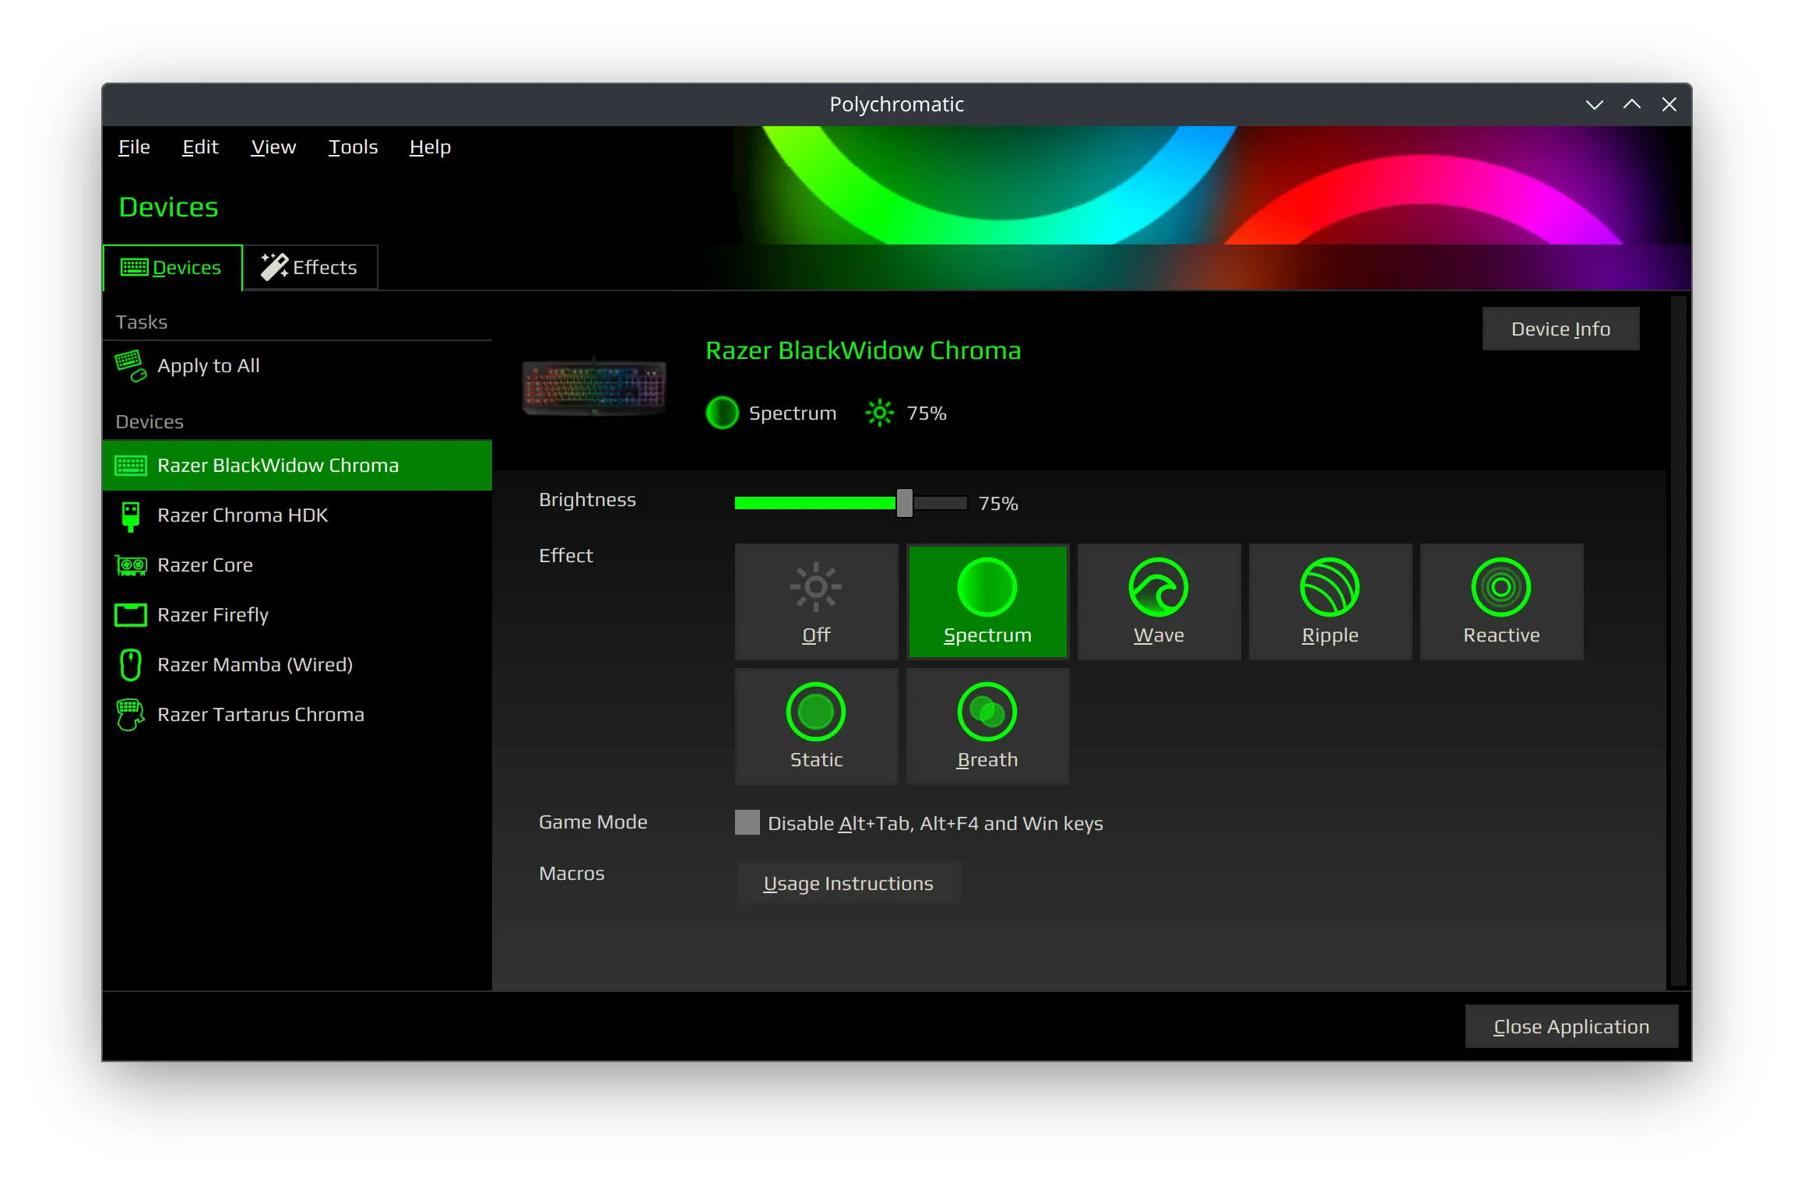The image size is (1794, 1182).
Task: Click the Brightness slider track
Action: click(x=850, y=503)
